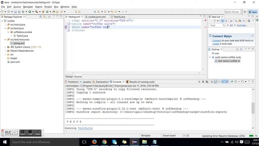Image resolution: width=259 pixels, height=146 pixels.
Task: Open the New Task dropdown arrow in Task List
Action: (x=218, y=21)
